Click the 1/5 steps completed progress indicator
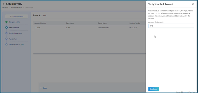Viewport: 198px width, 93px height. [x=17, y=16]
